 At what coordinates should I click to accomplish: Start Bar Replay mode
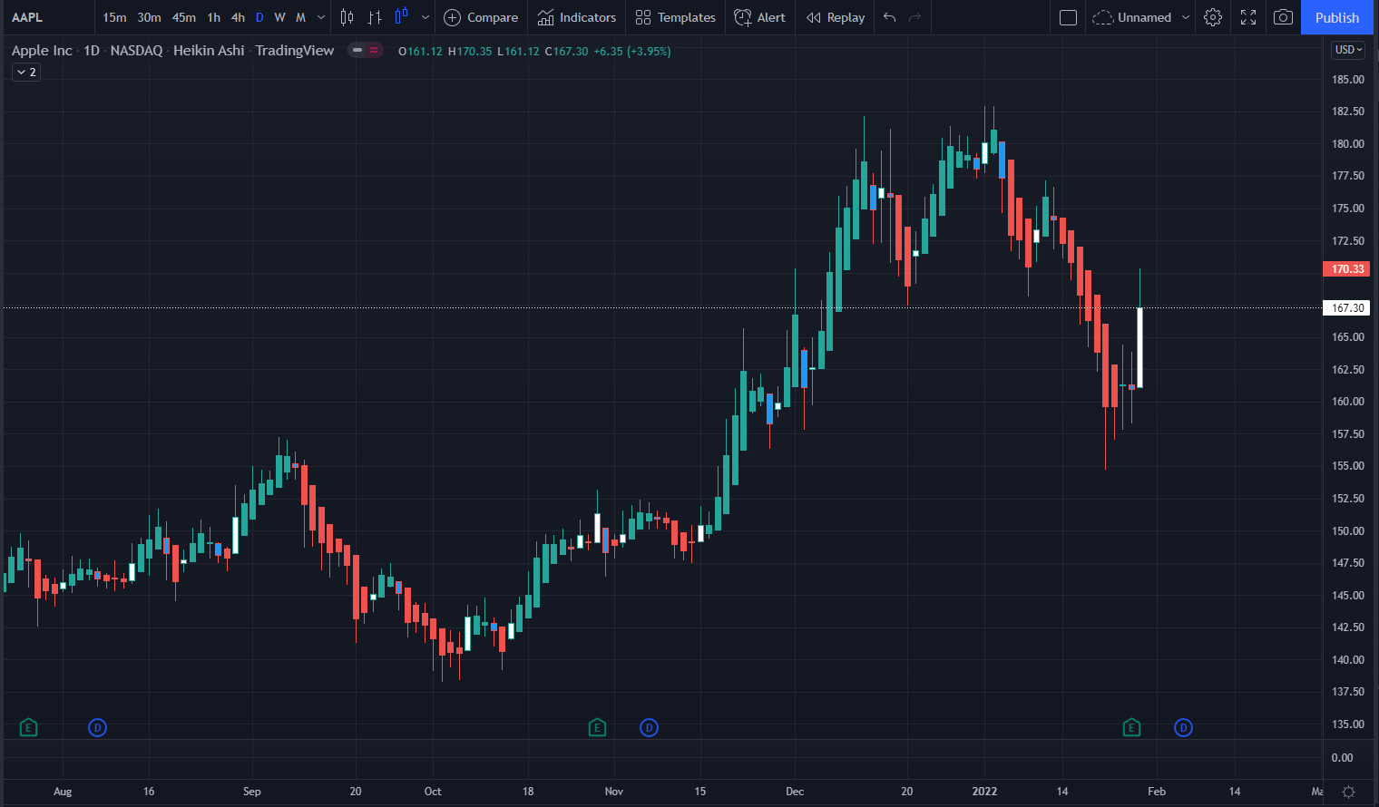click(836, 17)
